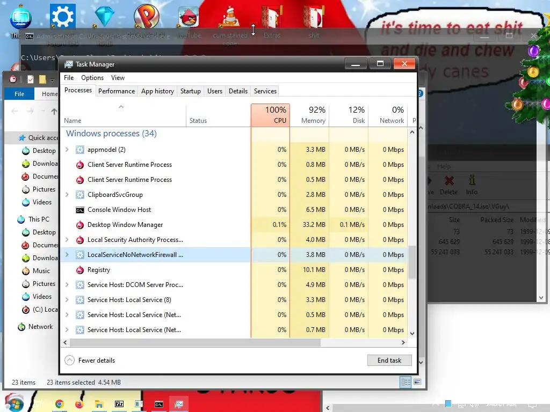Click the Status column header

[x=219, y=115]
